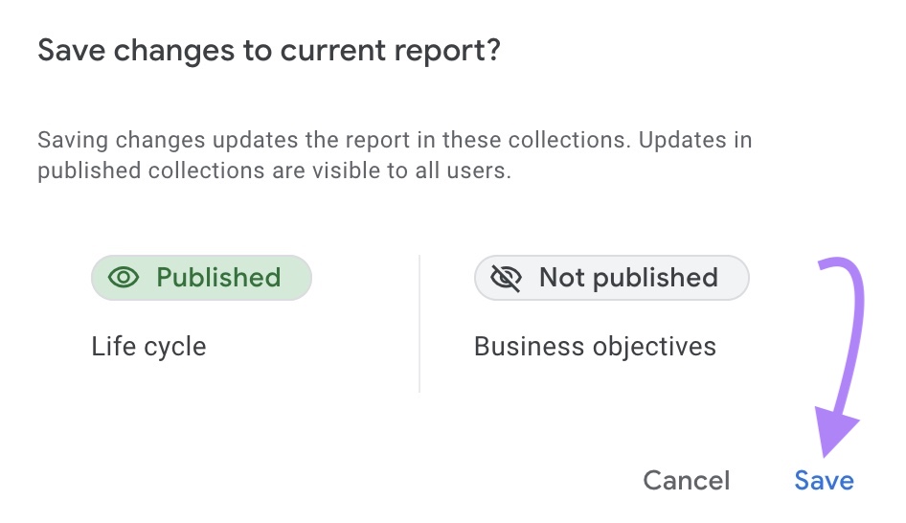
Task: Click the word "Updates" in the description
Action: (x=684, y=140)
